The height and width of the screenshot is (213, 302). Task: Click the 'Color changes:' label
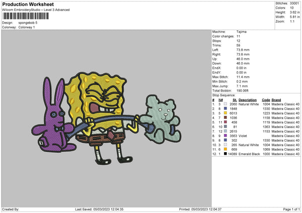[223, 36]
